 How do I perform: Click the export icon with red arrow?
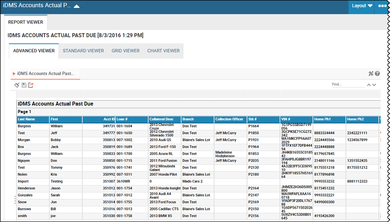tap(31, 85)
